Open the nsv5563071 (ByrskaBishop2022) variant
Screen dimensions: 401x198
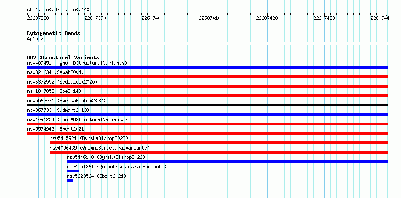click(66, 101)
